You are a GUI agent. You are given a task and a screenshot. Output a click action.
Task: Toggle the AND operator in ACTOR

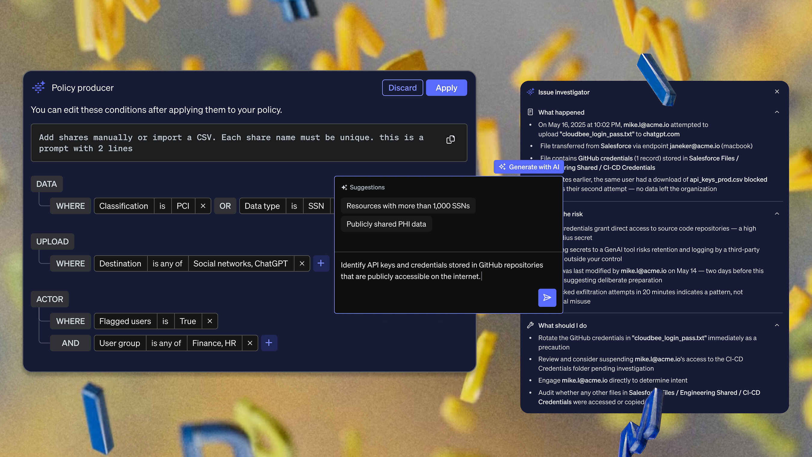[x=70, y=343]
